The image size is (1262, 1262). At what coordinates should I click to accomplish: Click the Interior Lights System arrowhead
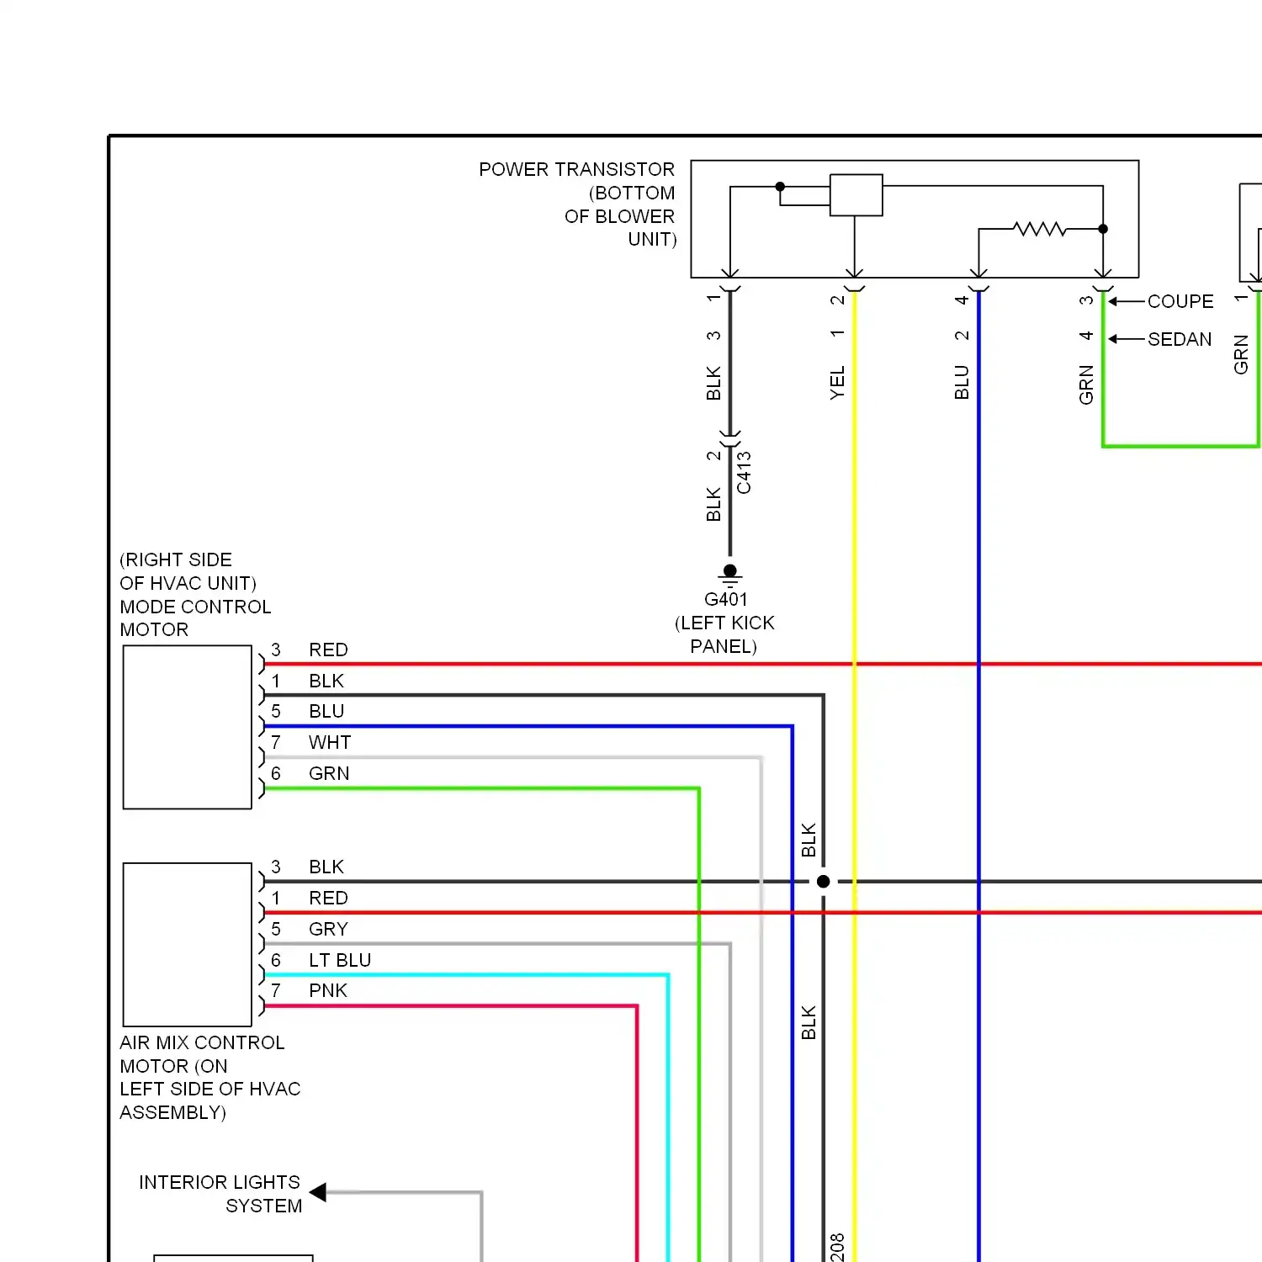318,1192
